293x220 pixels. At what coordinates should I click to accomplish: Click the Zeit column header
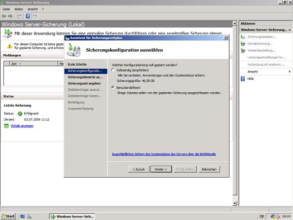point(34,64)
